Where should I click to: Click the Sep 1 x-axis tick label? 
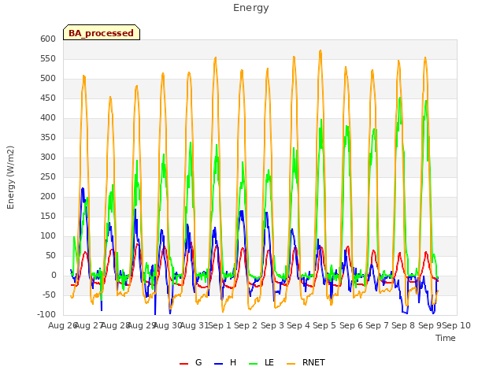coord(220,325)
